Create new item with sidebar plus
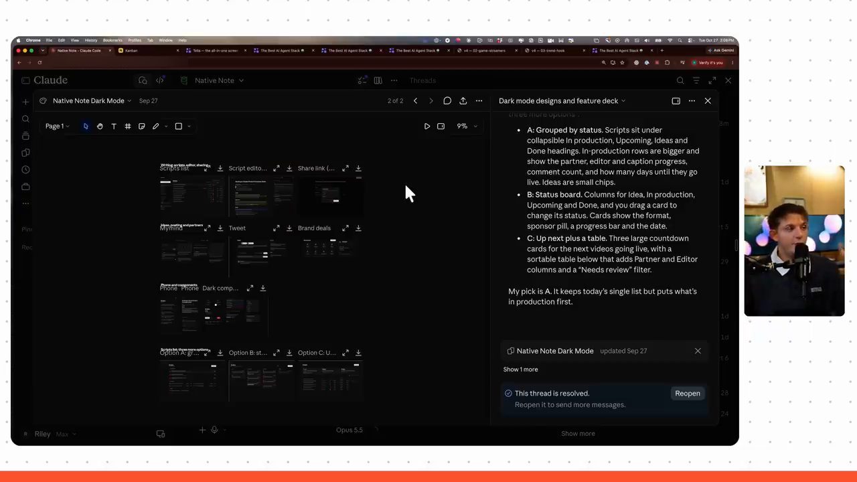This screenshot has height=482, width=857. (x=25, y=102)
